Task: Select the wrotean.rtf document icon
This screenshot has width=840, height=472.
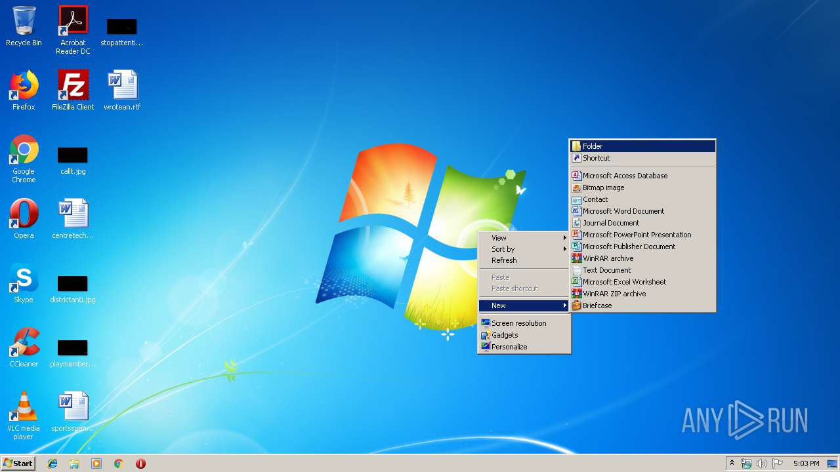Action: coord(122,90)
